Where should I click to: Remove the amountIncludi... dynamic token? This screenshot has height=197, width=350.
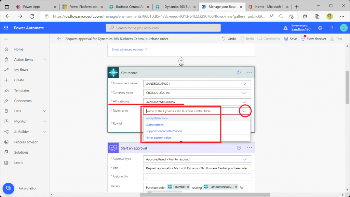tap(236, 187)
